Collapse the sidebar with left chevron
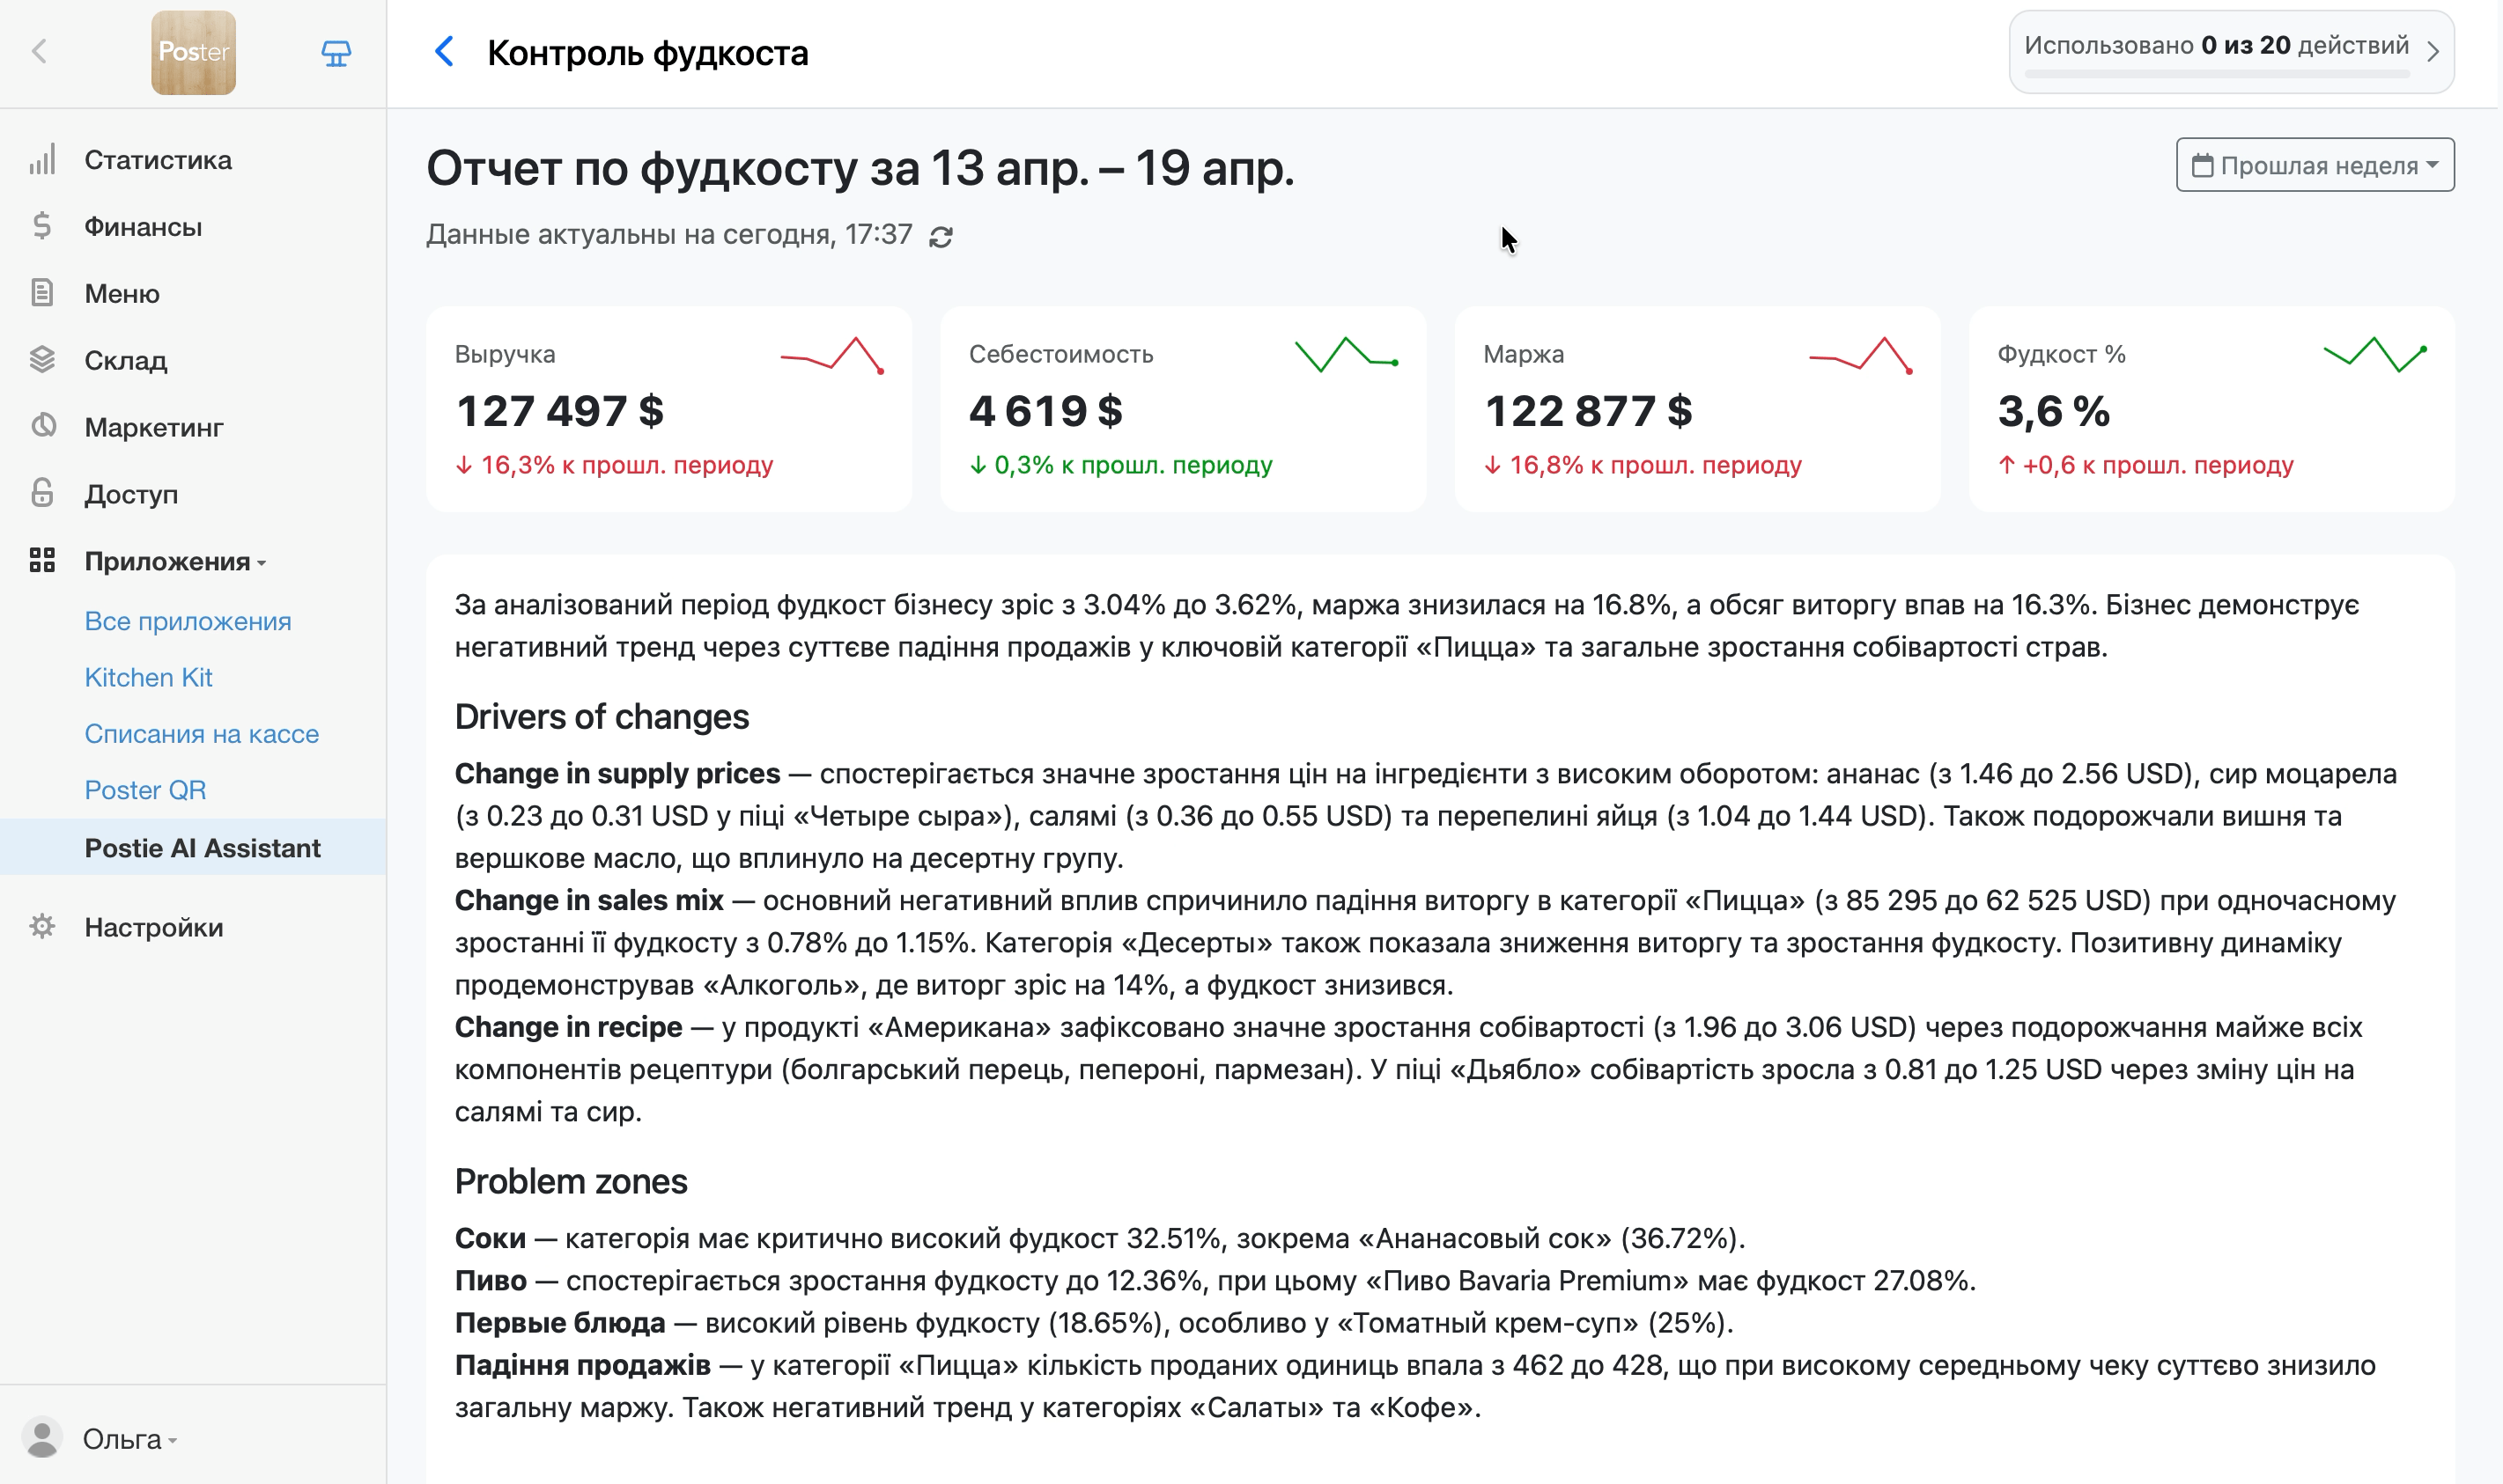Screen dimensions: 2503x1484 point(40,52)
